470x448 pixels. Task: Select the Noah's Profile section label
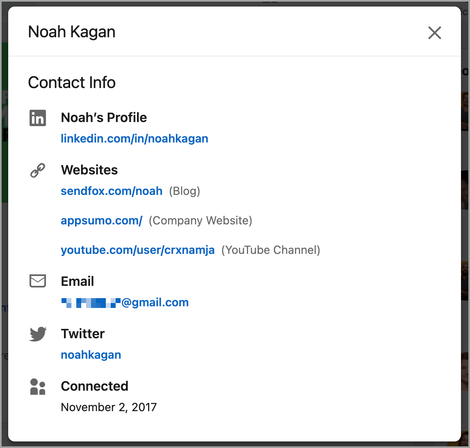point(104,118)
